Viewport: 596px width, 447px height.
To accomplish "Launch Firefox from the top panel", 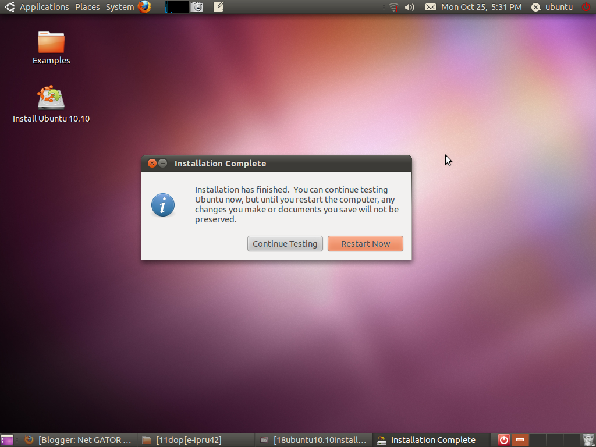I will coord(144,7).
